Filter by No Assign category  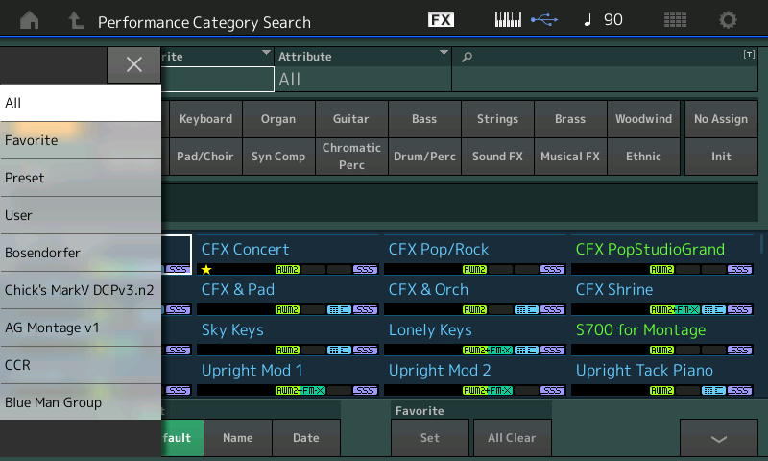point(721,119)
